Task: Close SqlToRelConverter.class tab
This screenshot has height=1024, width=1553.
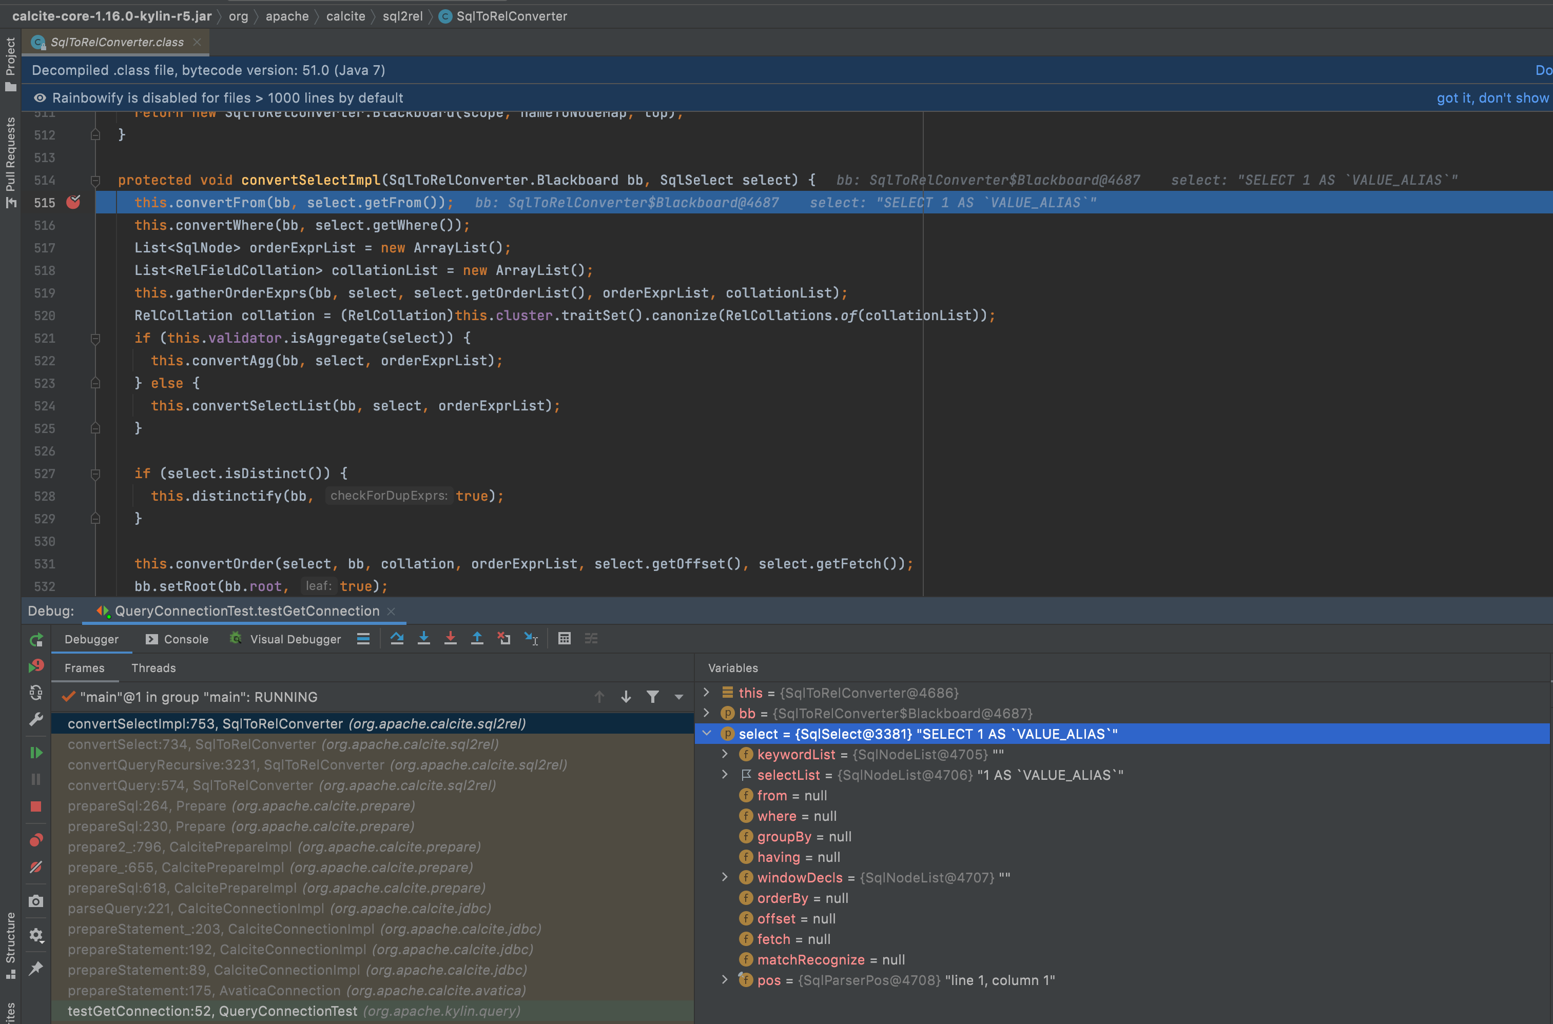Action: (x=197, y=43)
